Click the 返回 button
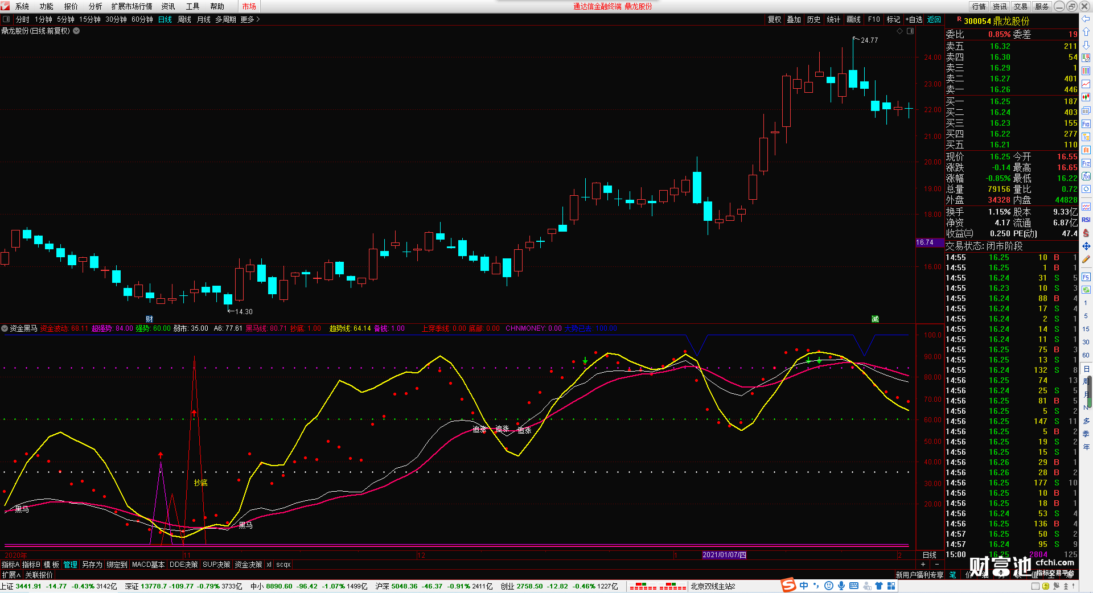The image size is (1093, 593). click(934, 19)
